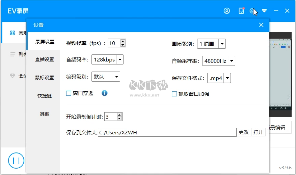The image size is (296, 175).
Task: Click the window-penetration info icon
Action: [104, 93]
